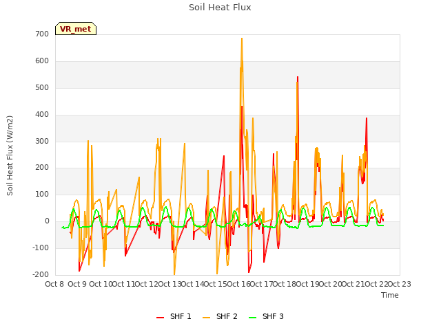Click the Oct 15 x-axis label

pos(216,284)
